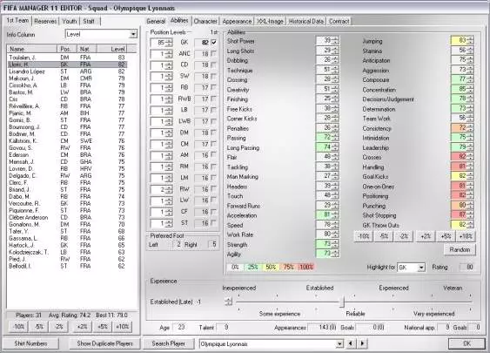
Task: Click the RW position level spinner
Action: click(169, 189)
